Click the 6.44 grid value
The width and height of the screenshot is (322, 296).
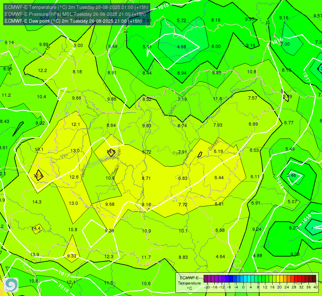219,178
